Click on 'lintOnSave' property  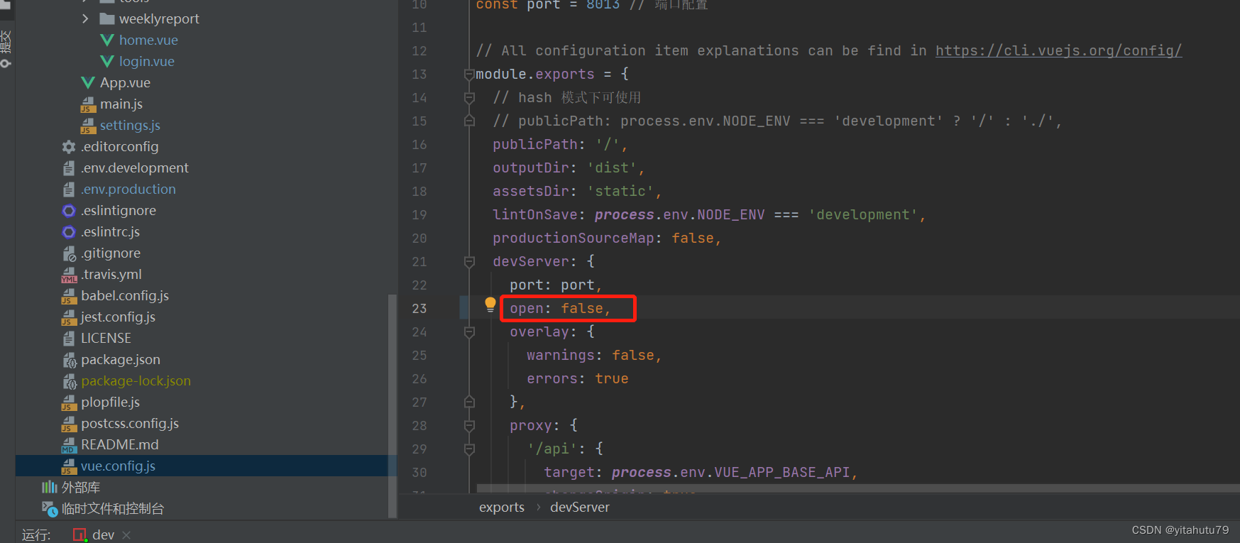click(x=535, y=214)
